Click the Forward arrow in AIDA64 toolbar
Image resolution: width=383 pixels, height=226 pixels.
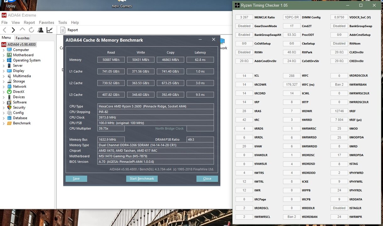[13, 30]
